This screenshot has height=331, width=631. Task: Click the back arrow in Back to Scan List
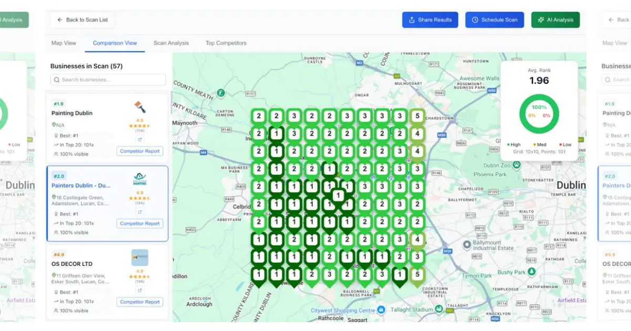(x=60, y=20)
